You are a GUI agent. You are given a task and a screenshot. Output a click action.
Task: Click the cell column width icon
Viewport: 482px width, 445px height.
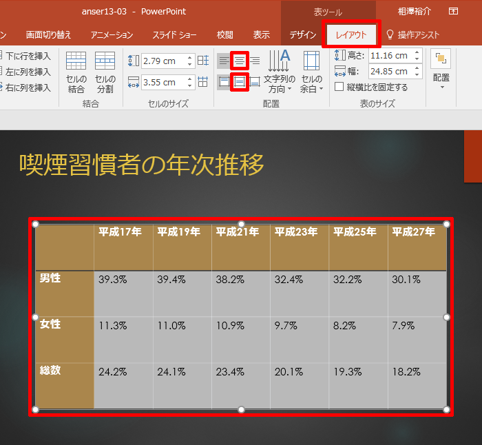pyautogui.click(x=134, y=82)
